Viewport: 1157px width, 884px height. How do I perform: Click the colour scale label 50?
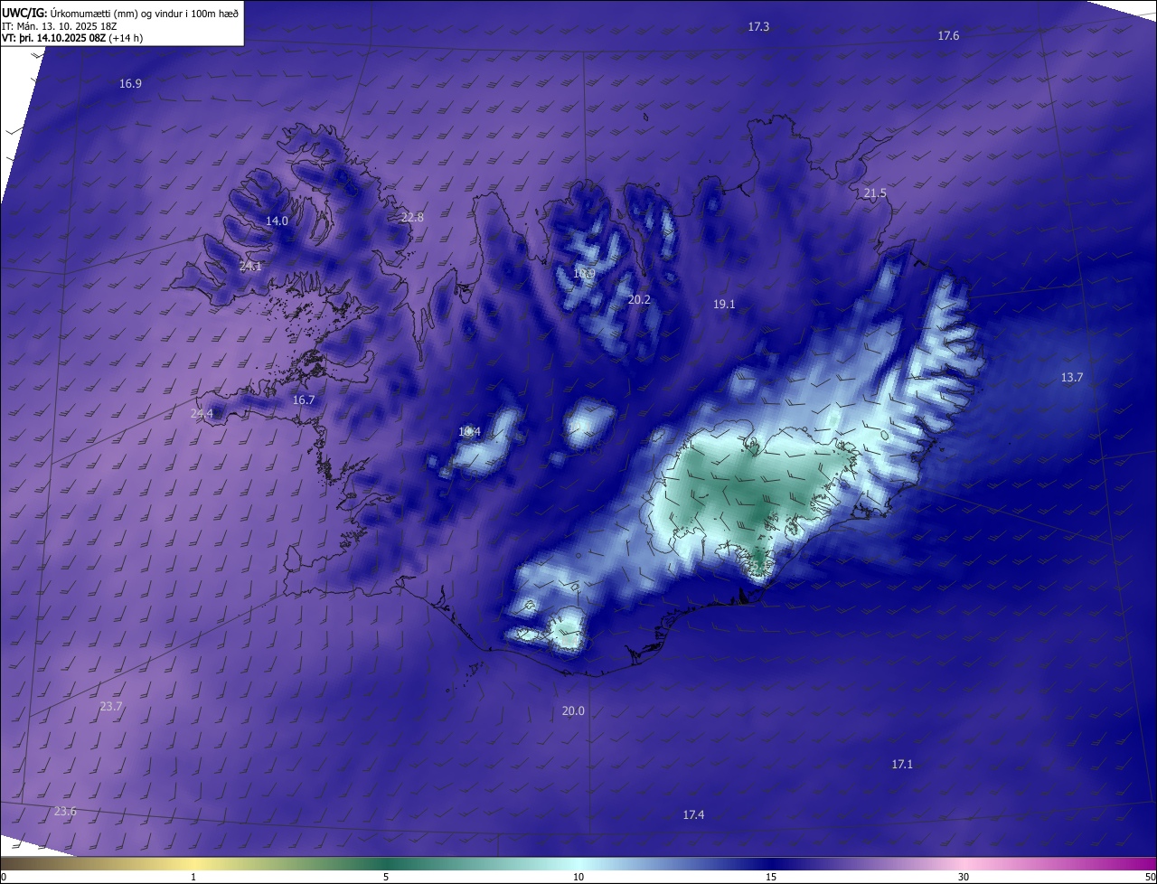tap(1150, 877)
